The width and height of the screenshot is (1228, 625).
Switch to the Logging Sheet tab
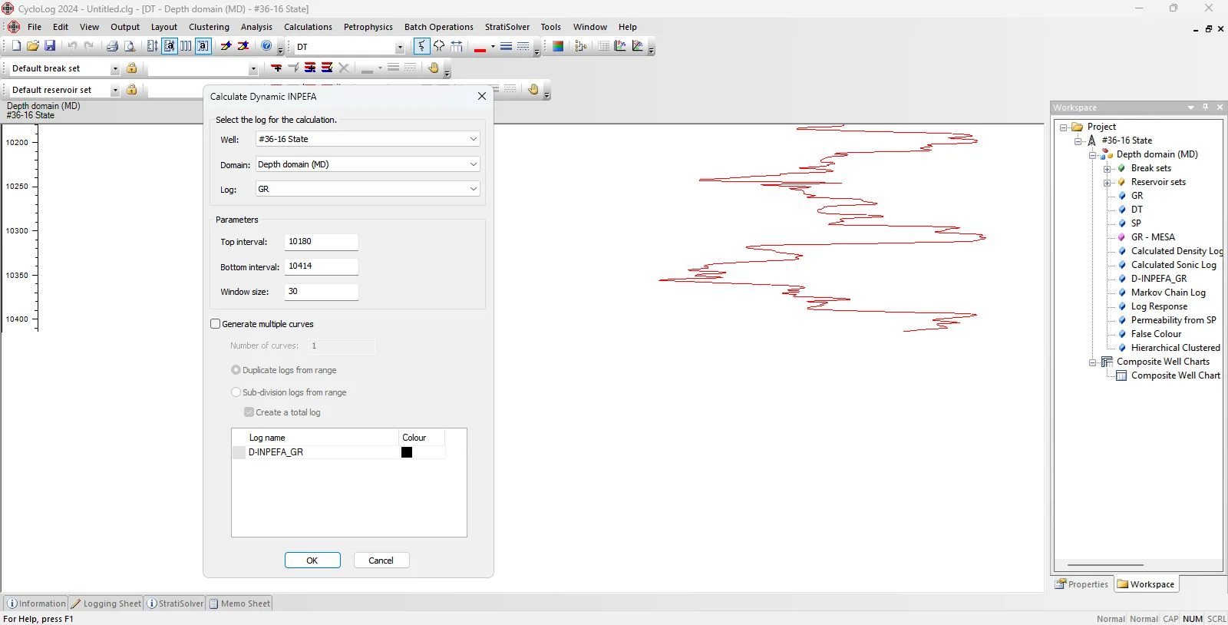tap(107, 604)
